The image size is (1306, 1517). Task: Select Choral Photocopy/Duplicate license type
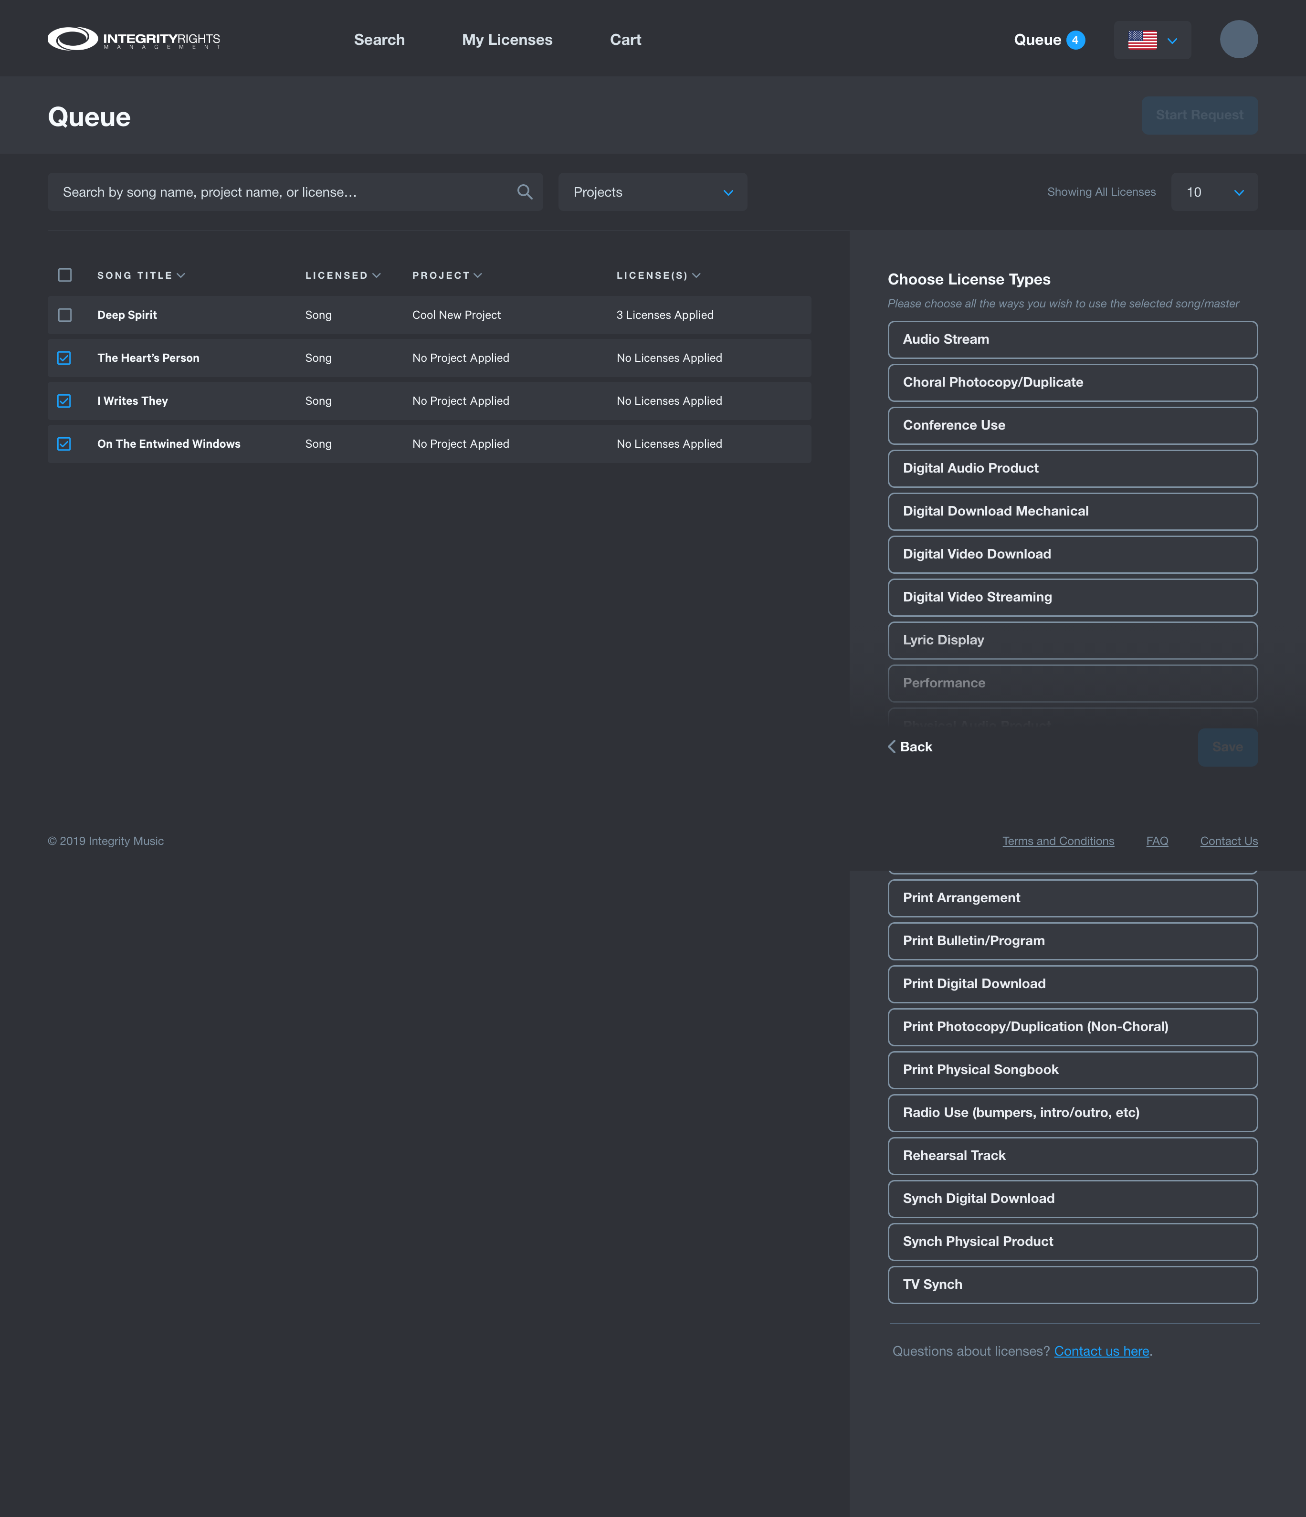(x=1073, y=382)
